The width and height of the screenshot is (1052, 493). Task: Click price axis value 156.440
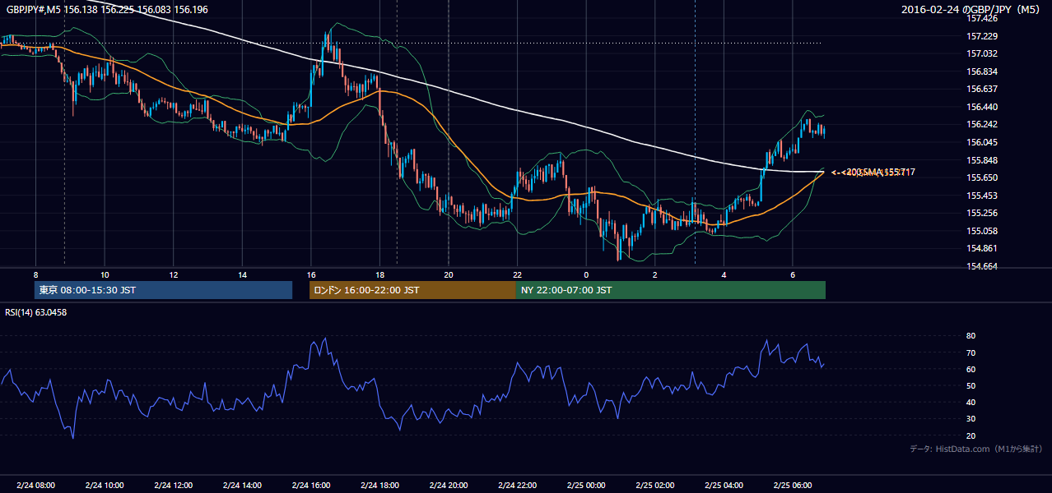pyautogui.click(x=983, y=107)
